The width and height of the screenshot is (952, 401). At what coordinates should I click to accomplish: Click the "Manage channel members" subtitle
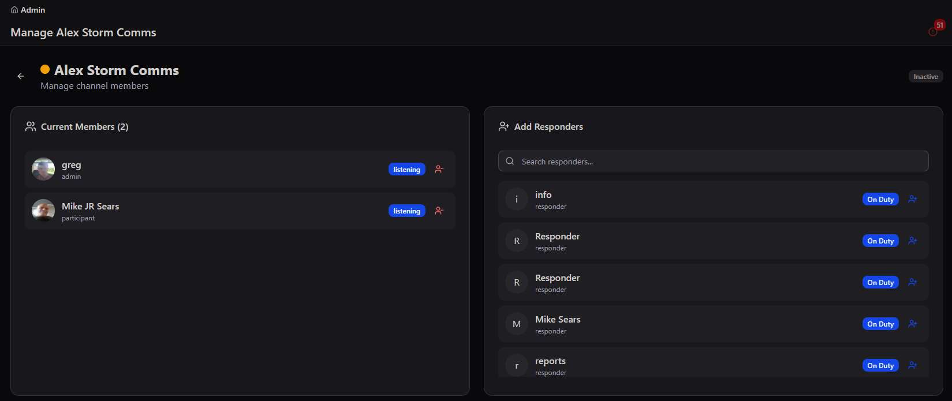coord(95,85)
